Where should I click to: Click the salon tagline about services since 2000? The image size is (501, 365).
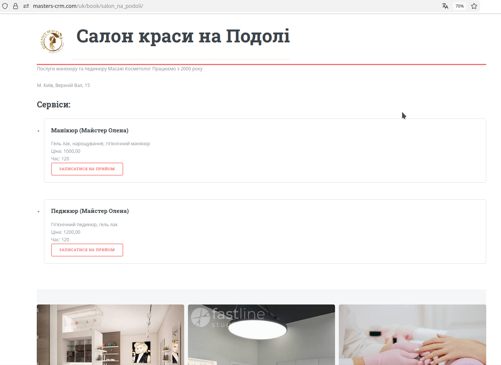pos(119,69)
